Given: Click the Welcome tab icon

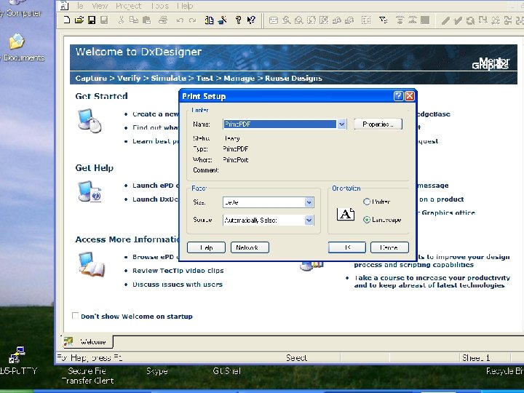Looking at the screenshot, I should pos(68,341).
